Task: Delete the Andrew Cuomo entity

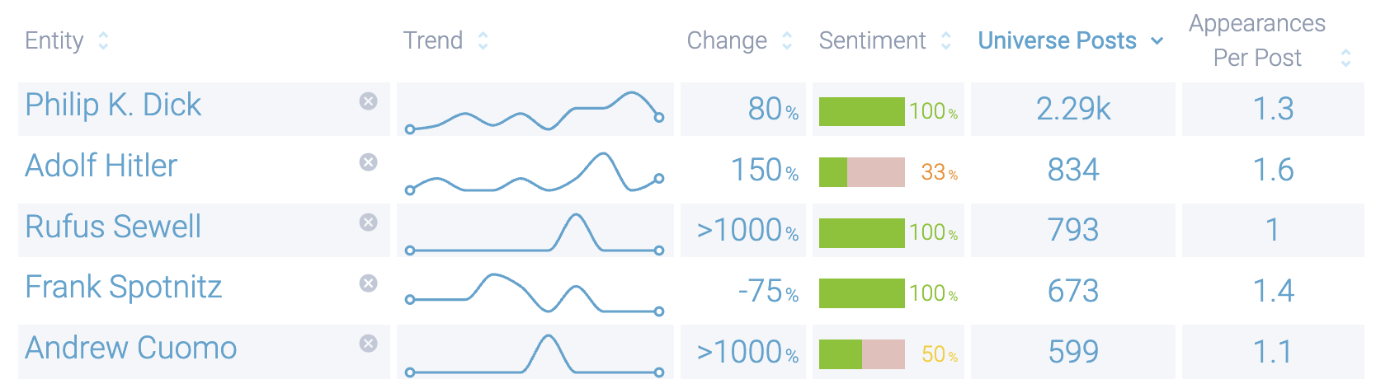Action: click(x=369, y=344)
